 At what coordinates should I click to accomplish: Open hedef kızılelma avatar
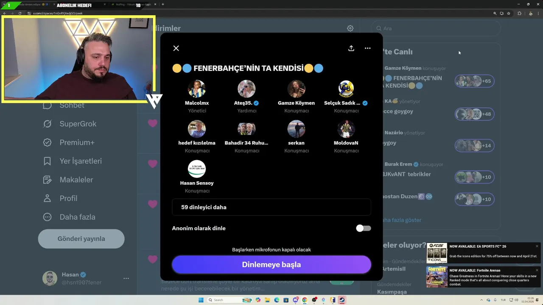pyautogui.click(x=197, y=129)
